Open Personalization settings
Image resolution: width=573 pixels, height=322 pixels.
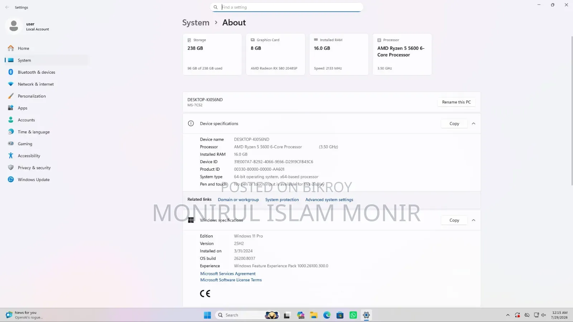click(47, 96)
